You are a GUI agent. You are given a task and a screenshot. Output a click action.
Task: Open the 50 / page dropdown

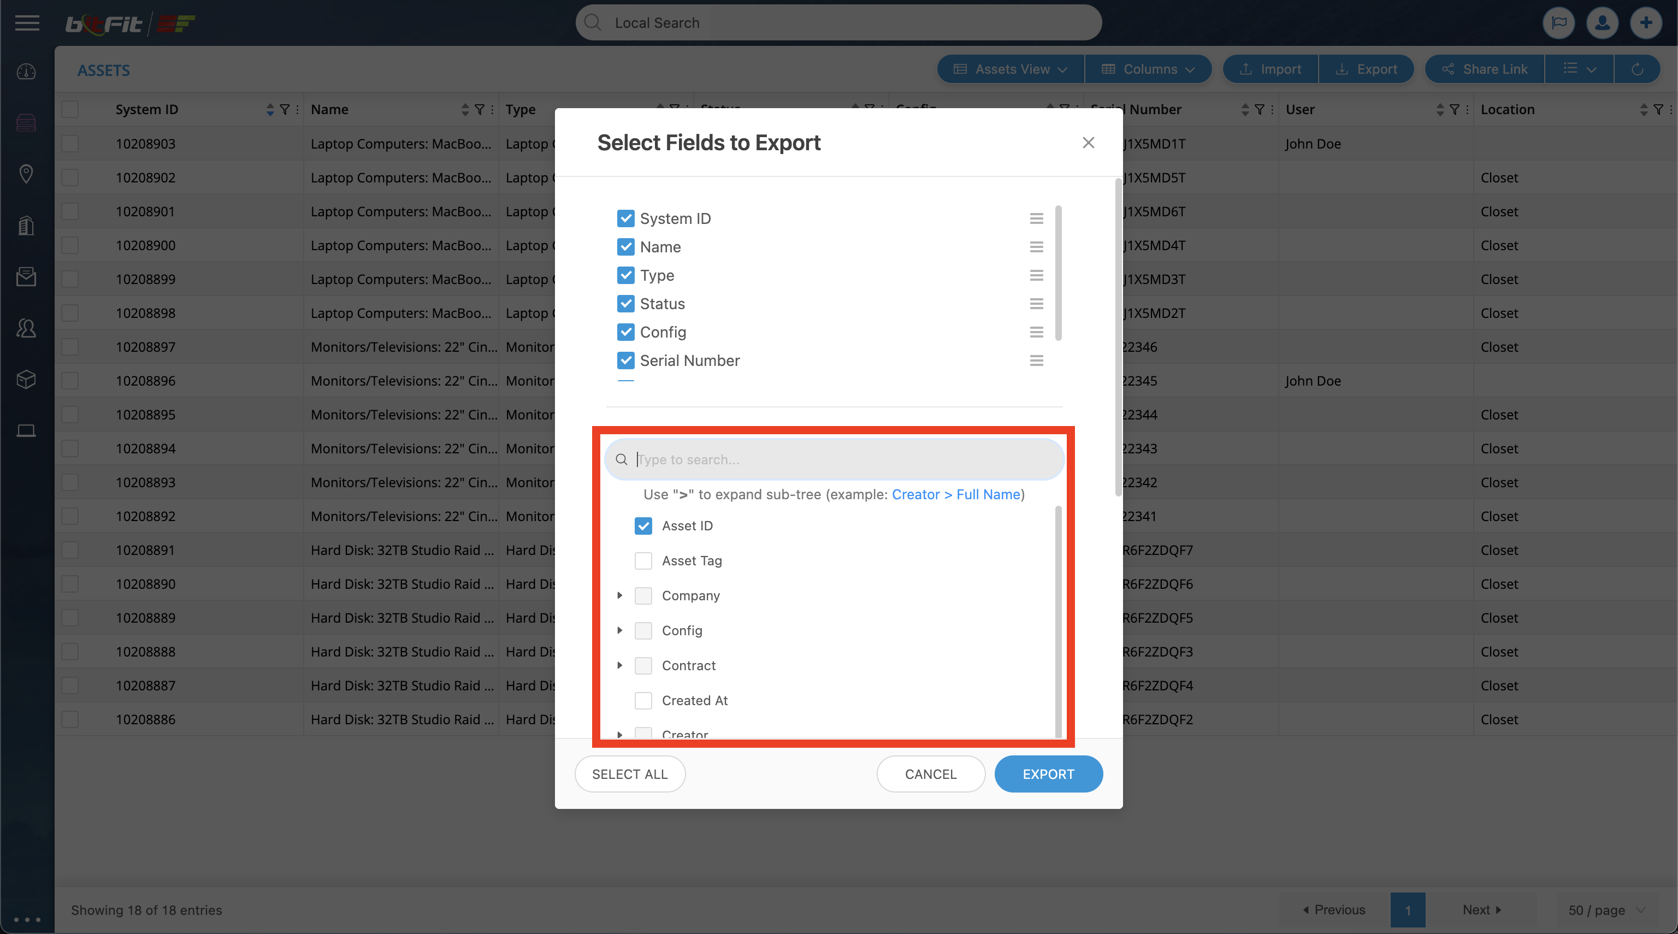tap(1606, 910)
